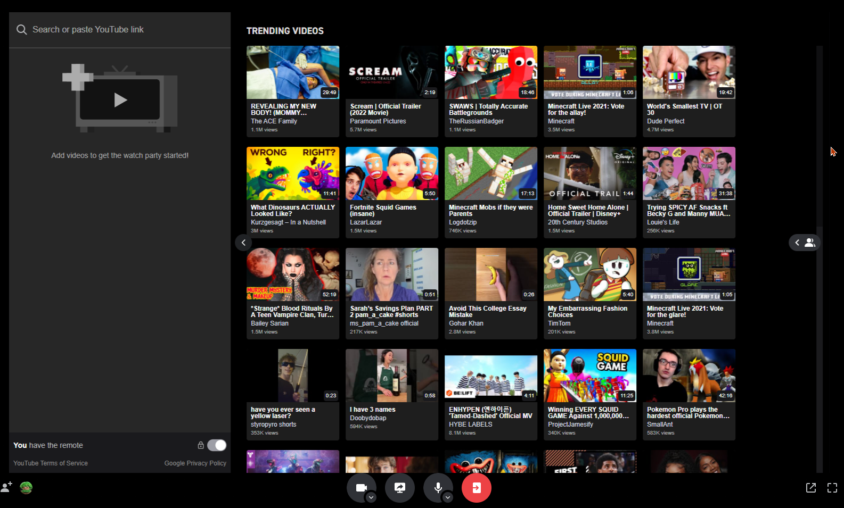The width and height of the screenshot is (844, 508).
Task: Click the 20th Century Studios channel name
Action: click(578, 222)
